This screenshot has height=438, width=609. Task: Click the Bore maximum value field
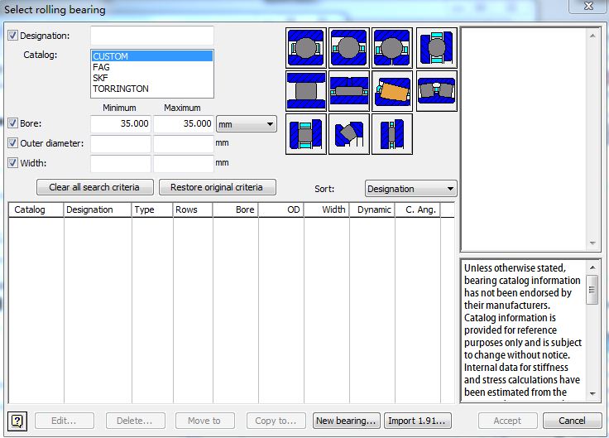tap(184, 124)
